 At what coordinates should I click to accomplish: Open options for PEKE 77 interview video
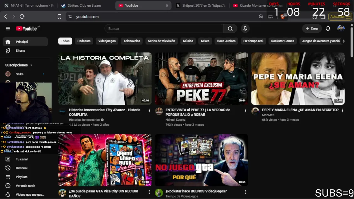point(246,111)
